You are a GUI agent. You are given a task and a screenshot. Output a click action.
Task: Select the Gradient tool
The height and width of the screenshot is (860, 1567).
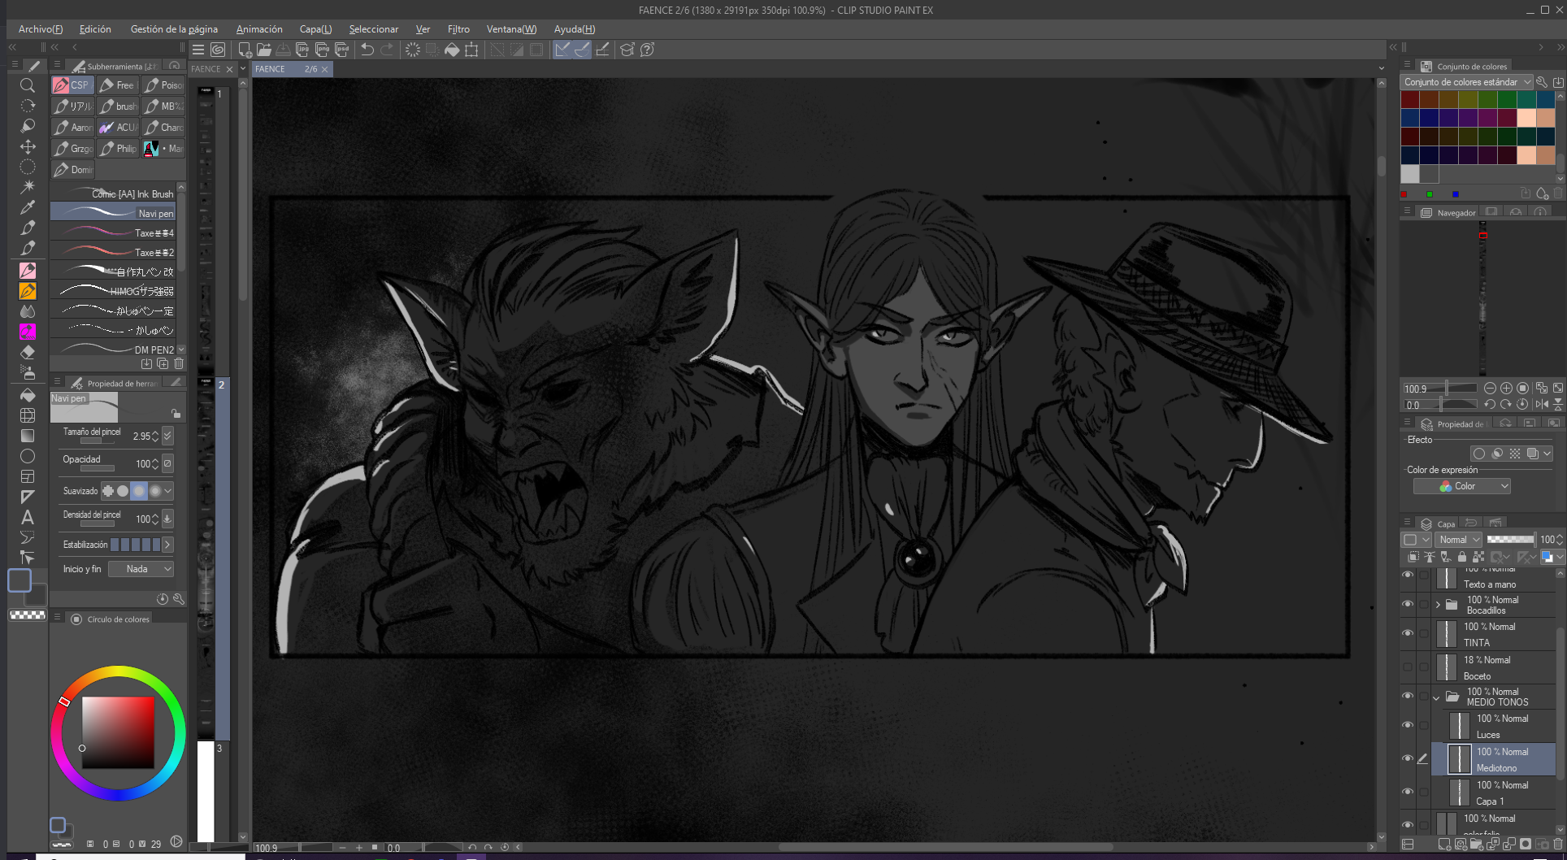[27, 436]
